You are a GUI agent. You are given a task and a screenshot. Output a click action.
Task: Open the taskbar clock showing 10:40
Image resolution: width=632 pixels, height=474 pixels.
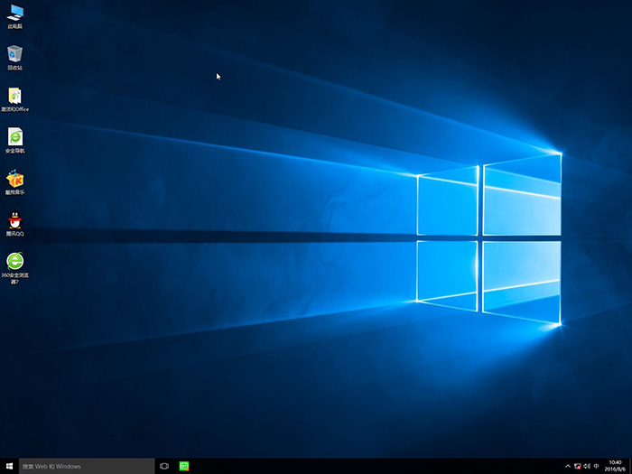tap(615, 466)
